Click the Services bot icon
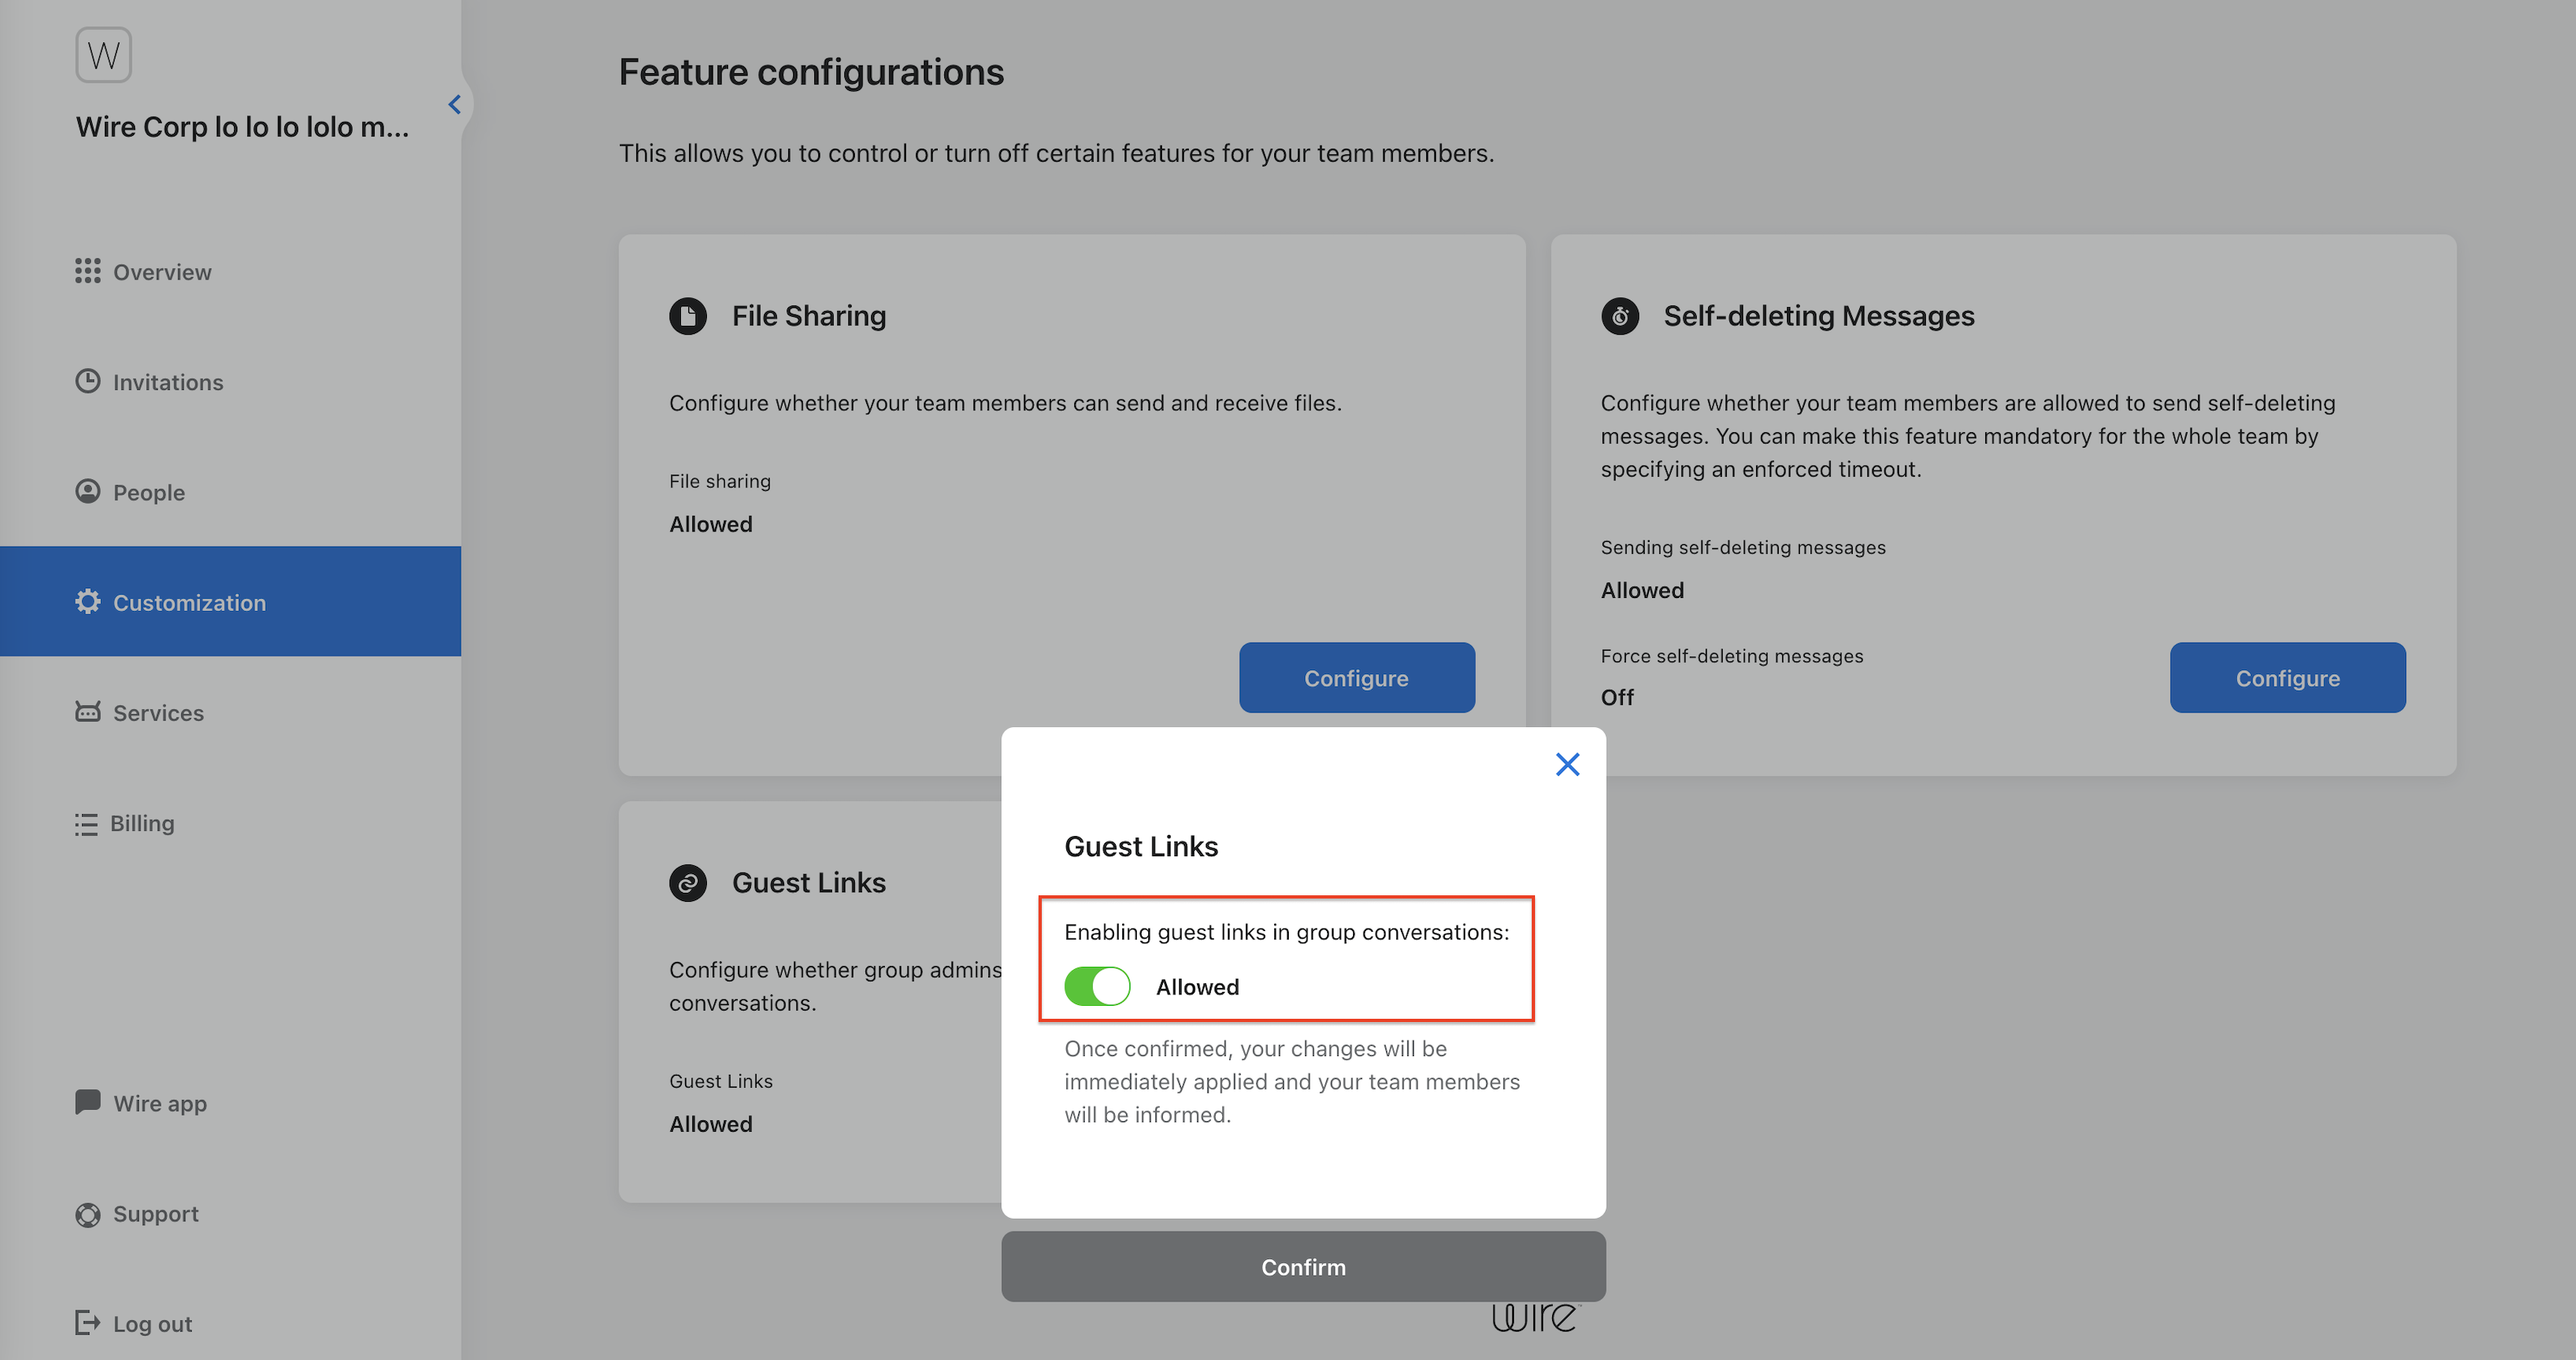 (x=87, y=711)
